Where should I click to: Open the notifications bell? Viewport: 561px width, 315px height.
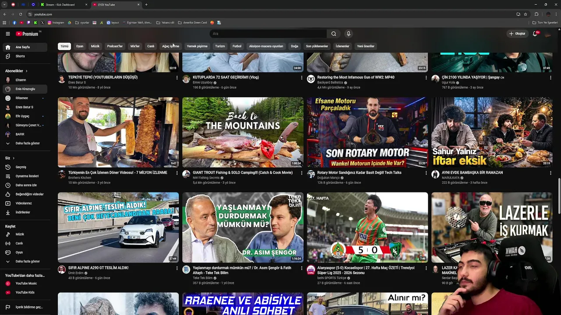(535, 34)
